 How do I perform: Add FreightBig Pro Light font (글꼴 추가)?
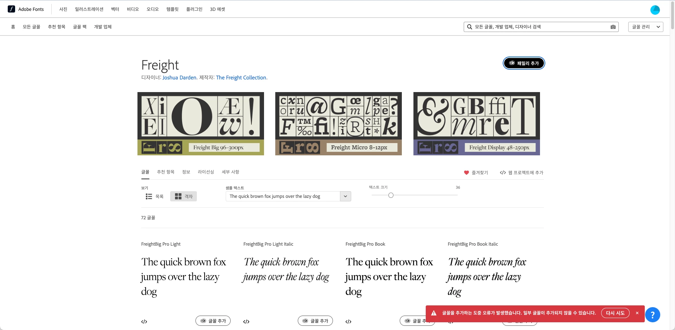(x=213, y=321)
